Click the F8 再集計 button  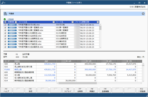92,90
